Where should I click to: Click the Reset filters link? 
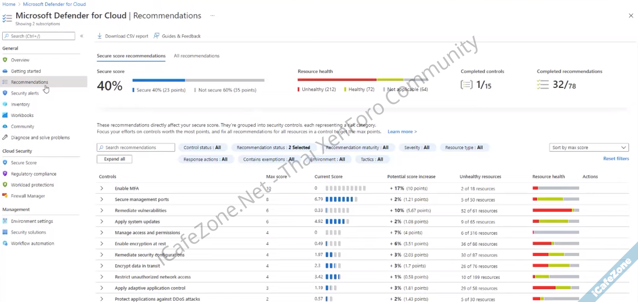pyautogui.click(x=616, y=159)
